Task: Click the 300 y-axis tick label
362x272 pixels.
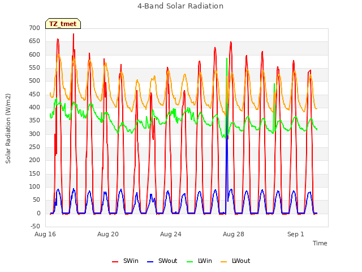Action: (x=35, y=134)
